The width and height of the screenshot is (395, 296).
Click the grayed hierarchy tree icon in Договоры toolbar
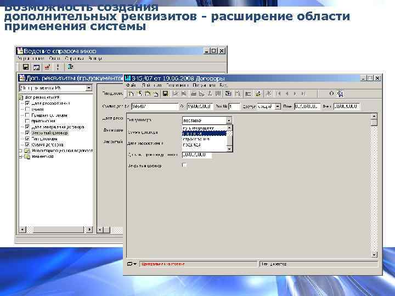(268, 94)
